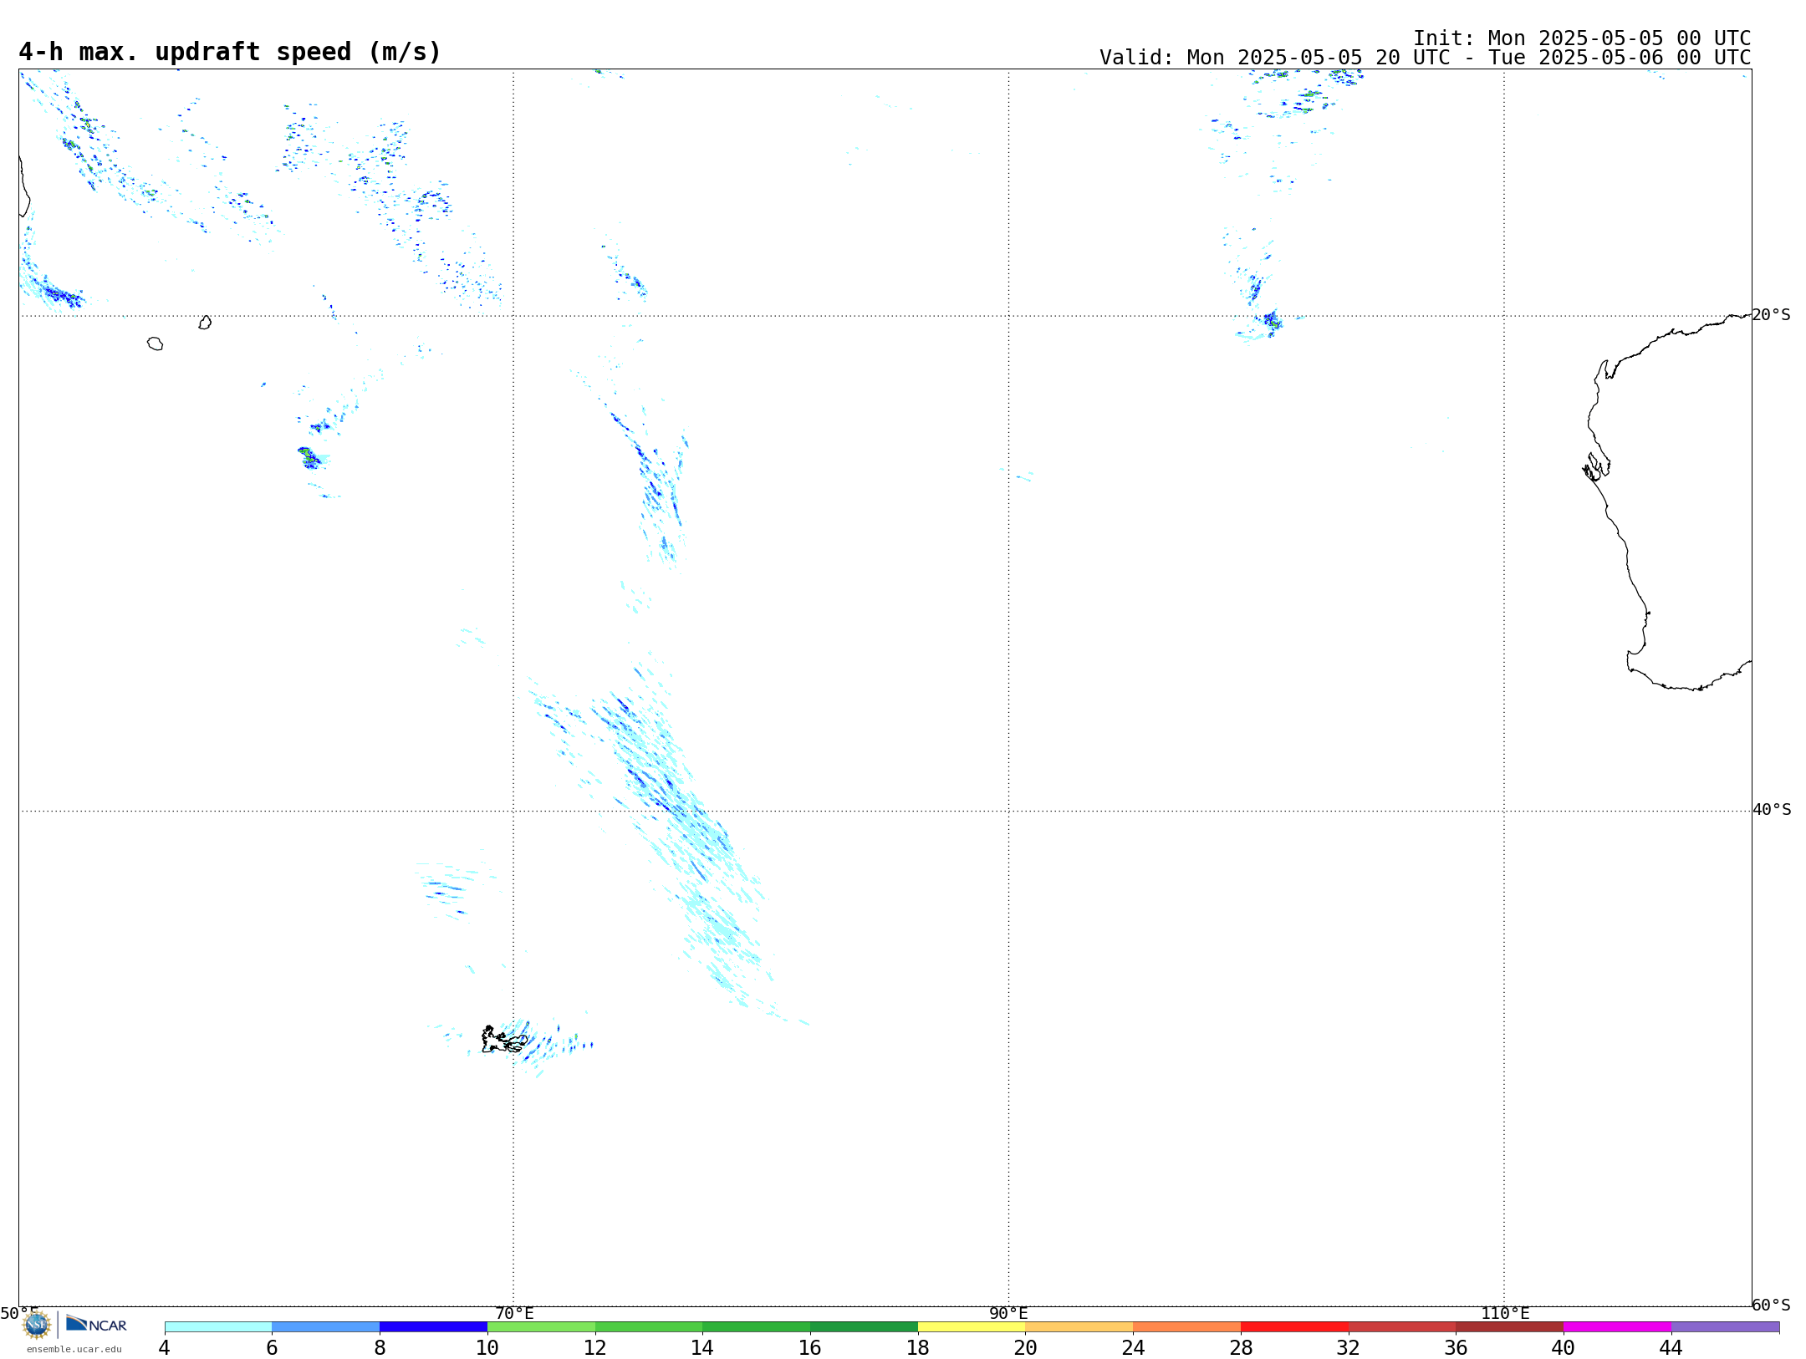Screen dimensions: 1806x1359
Task: Click the colorbar tick label 18
Action: tap(918, 1348)
